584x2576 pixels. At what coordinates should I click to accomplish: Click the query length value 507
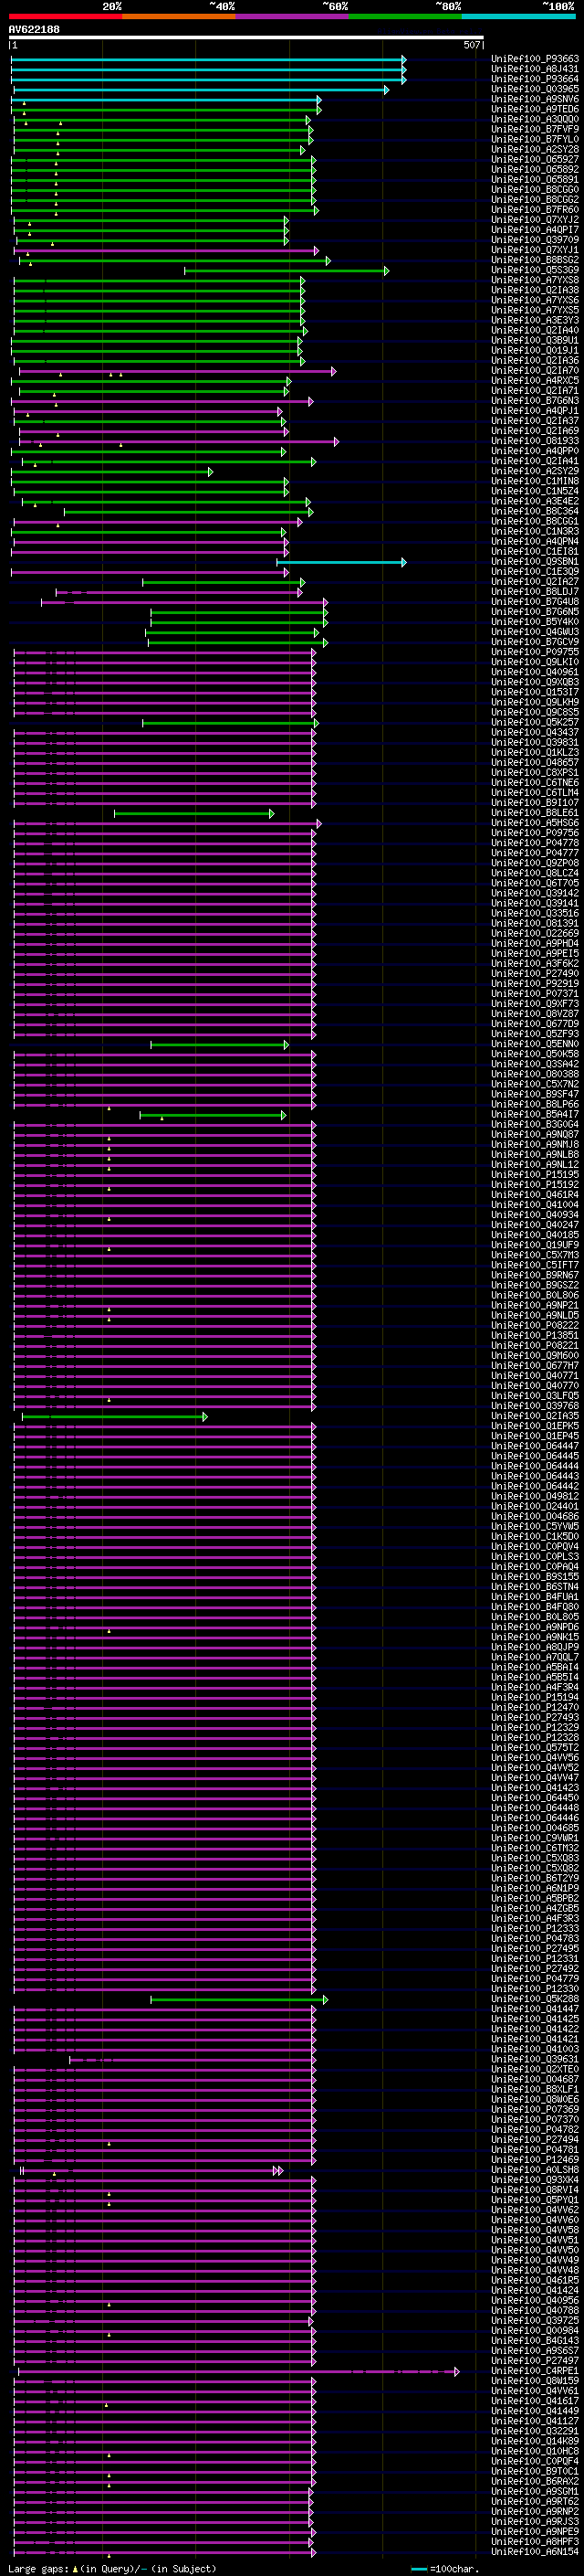[472, 45]
